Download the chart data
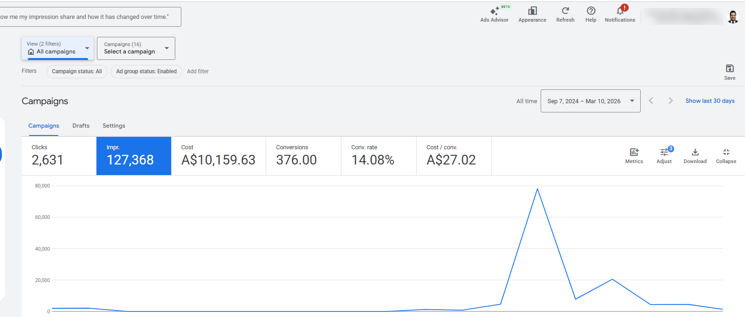The height and width of the screenshot is (317, 745). pos(695,156)
